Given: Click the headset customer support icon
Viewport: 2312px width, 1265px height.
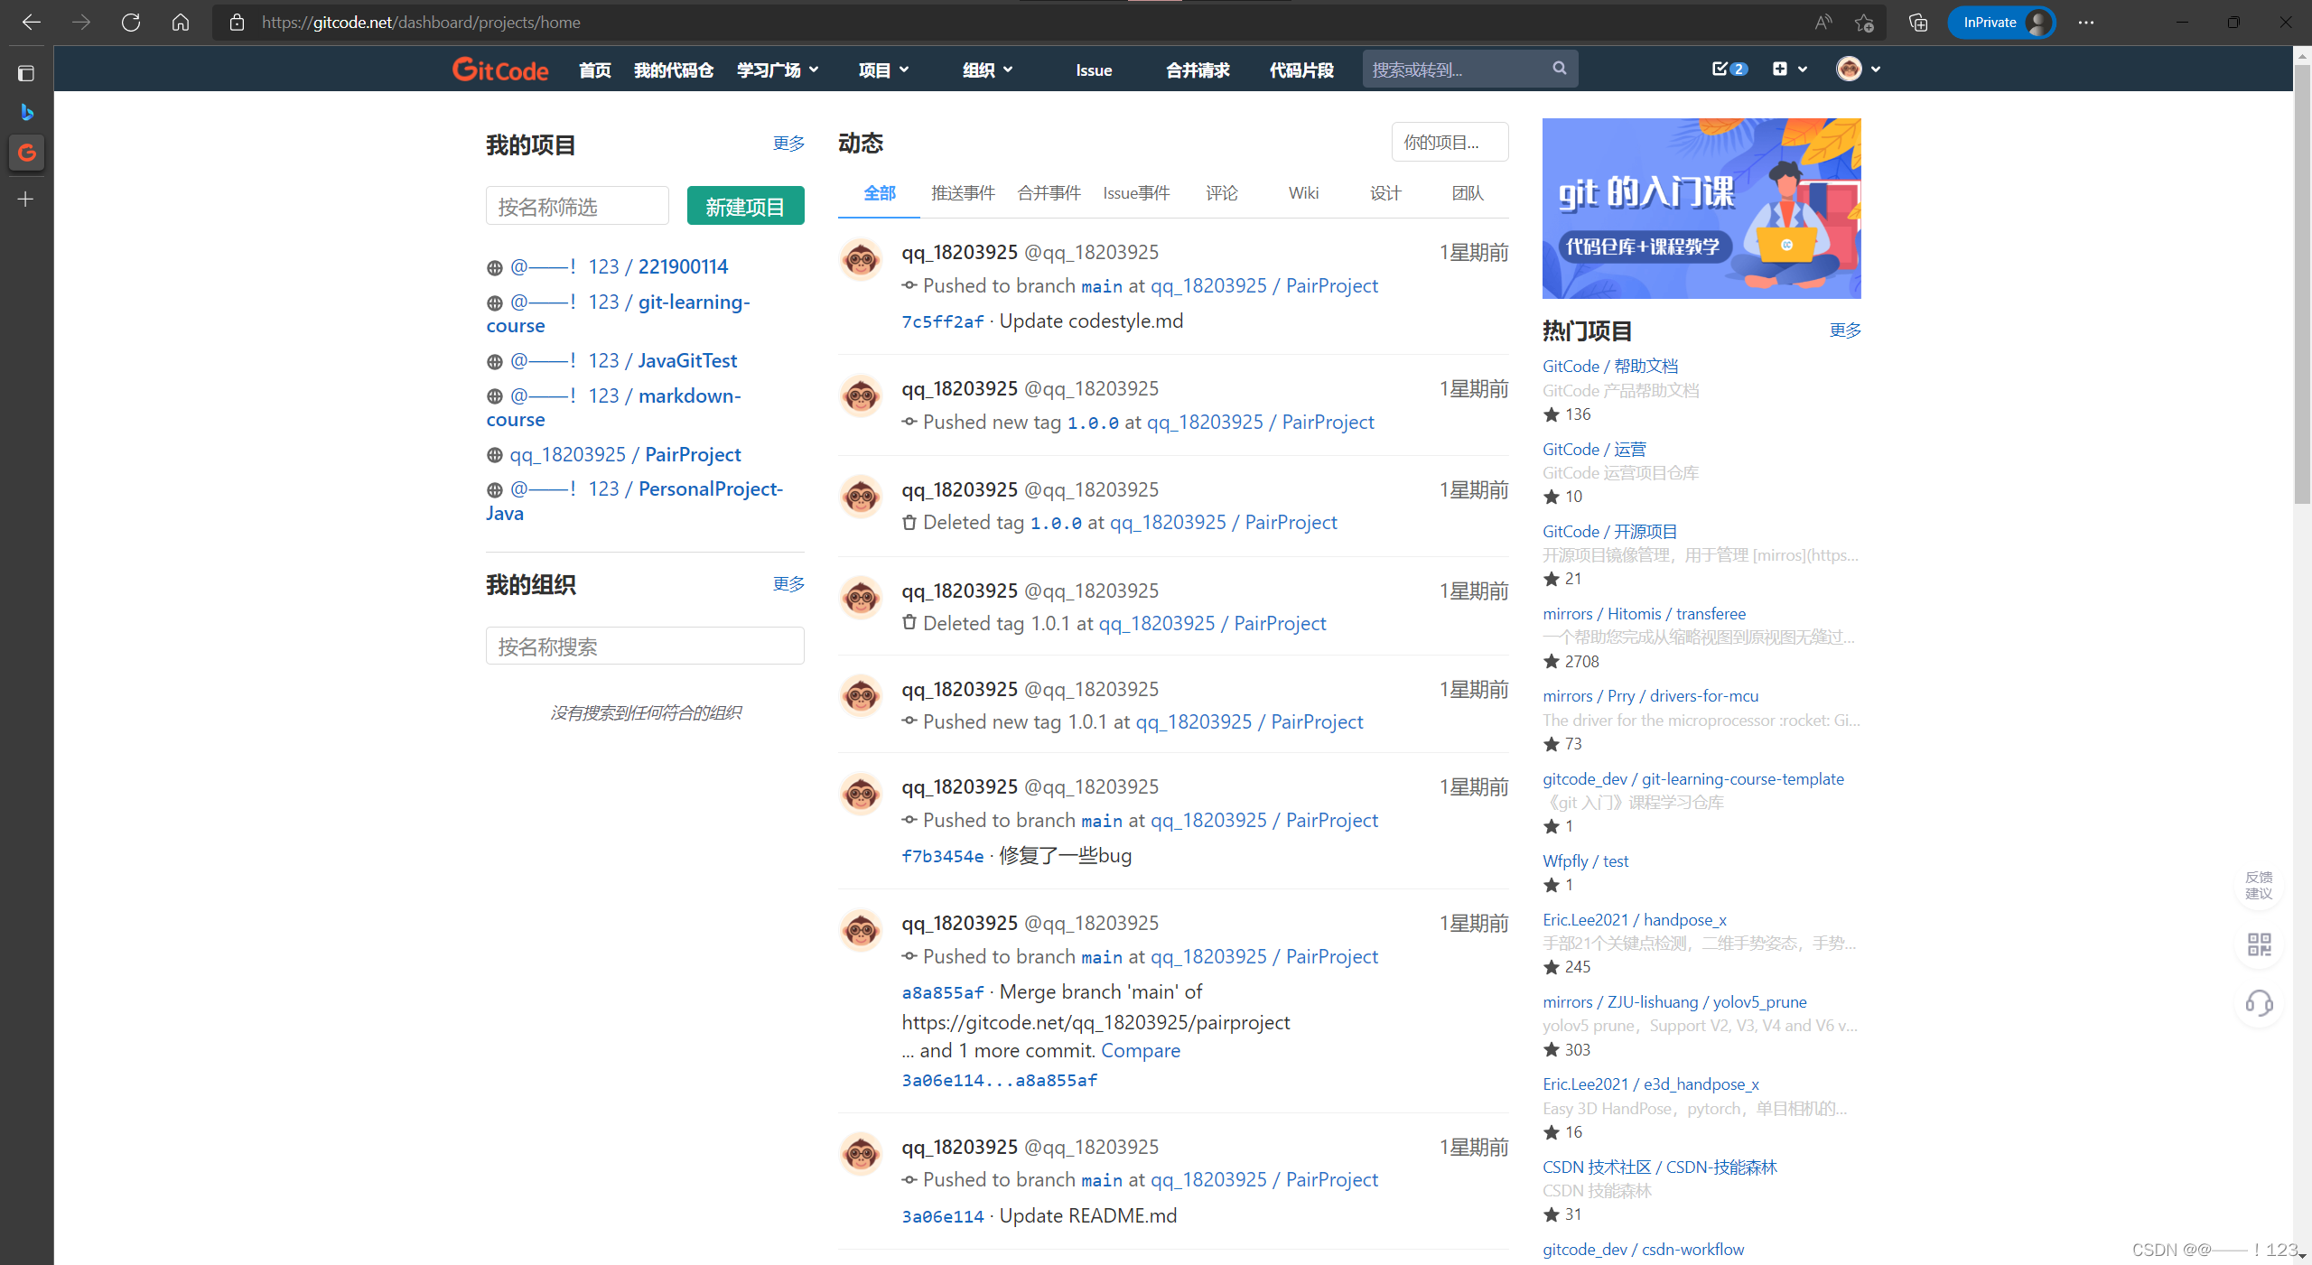Looking at the screenshot, I should coord(2259,1003).
